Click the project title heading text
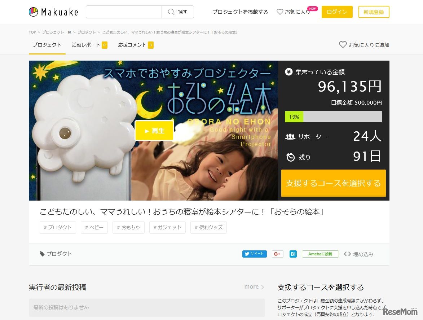This screenshot has width=423, height=320. click(x=182, y=212)
